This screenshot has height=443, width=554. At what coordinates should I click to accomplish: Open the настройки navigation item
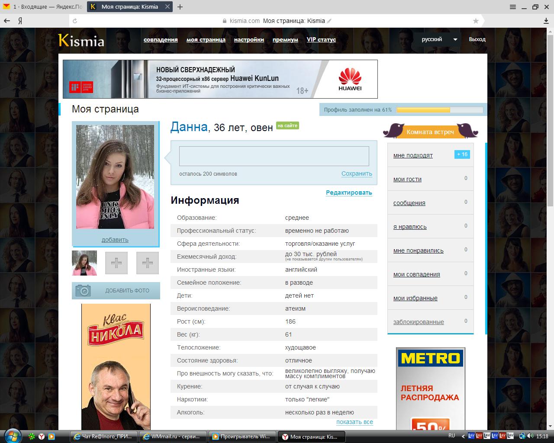pos(249,39)
